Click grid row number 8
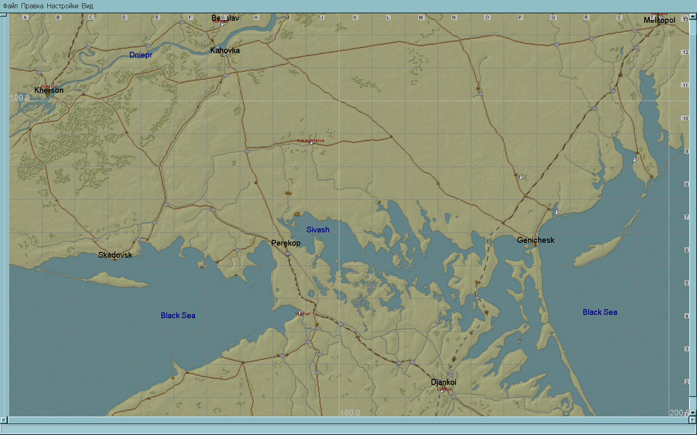 click(687, 184)
